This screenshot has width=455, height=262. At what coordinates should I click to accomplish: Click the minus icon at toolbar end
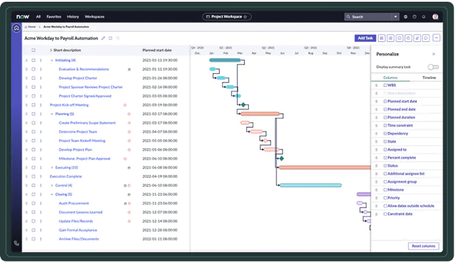tap(437, 38)
